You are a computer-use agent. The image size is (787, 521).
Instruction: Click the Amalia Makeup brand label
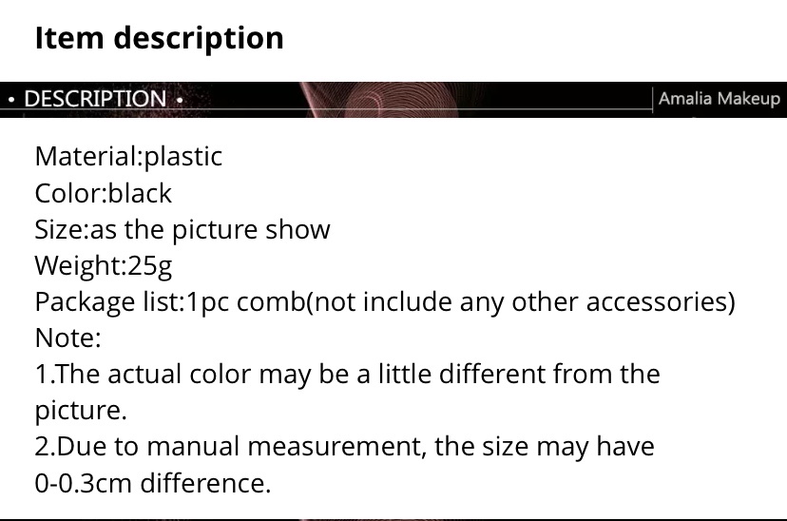[x=720, y=98]
